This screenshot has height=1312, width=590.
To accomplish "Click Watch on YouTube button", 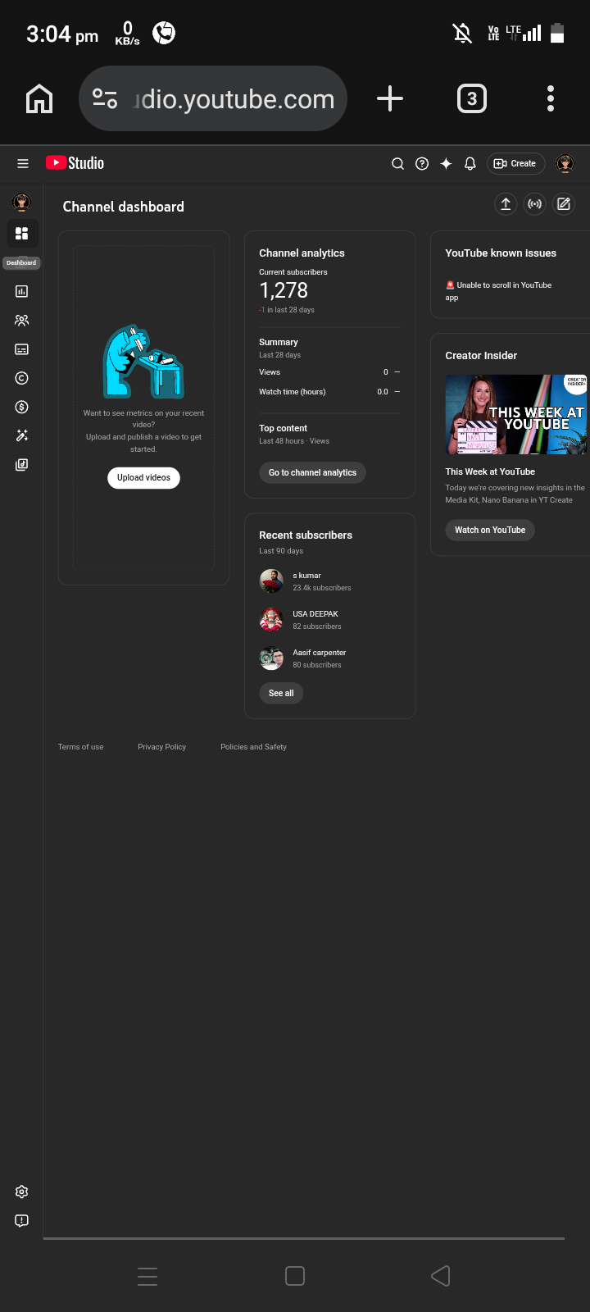I will tap(490, 530).
